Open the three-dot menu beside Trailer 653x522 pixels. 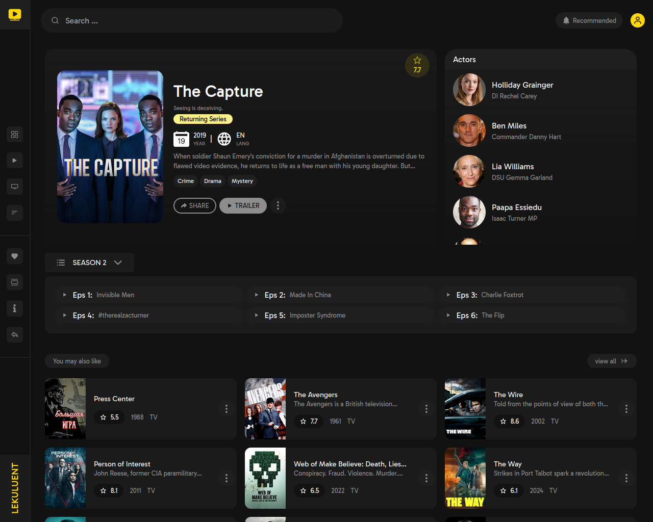click(x=278, y=205)
